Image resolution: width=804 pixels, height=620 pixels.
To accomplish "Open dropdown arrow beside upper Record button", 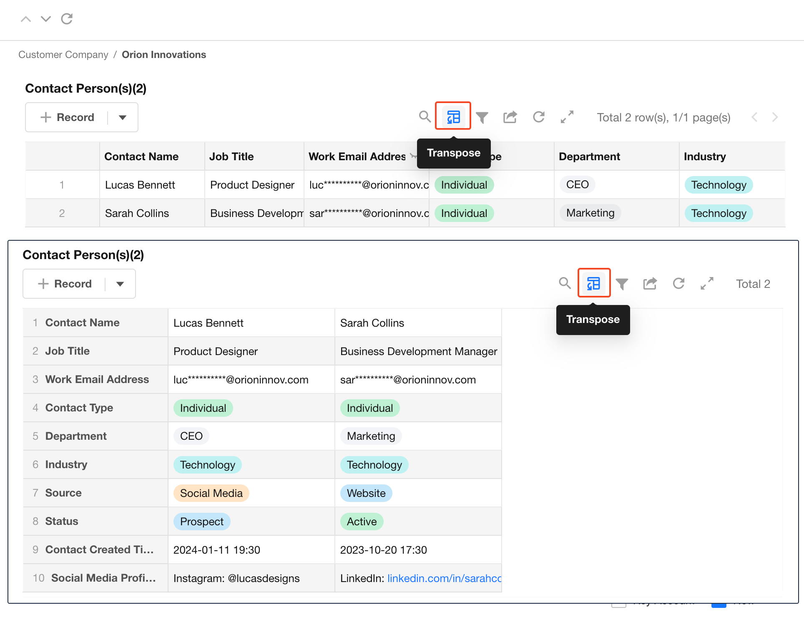I will [123, 117].
